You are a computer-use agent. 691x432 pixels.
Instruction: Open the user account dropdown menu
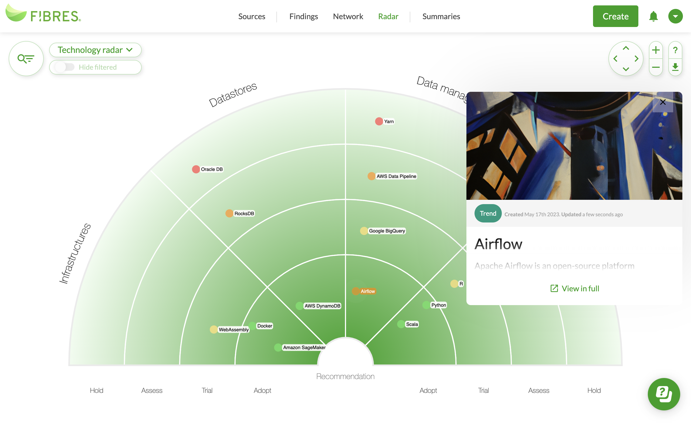coord(675,16)
